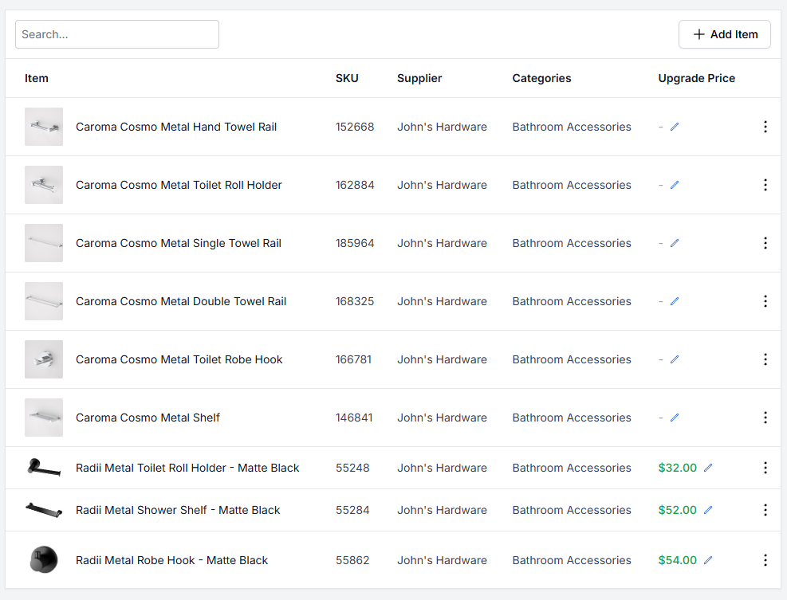Click pencil icon next to $32.00 price

pyautogui.click(x=708, y=468)
